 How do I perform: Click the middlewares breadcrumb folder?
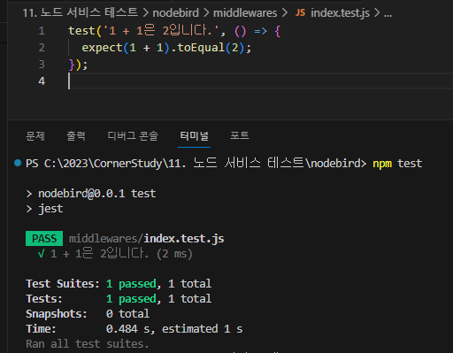(x=245, y=13)
